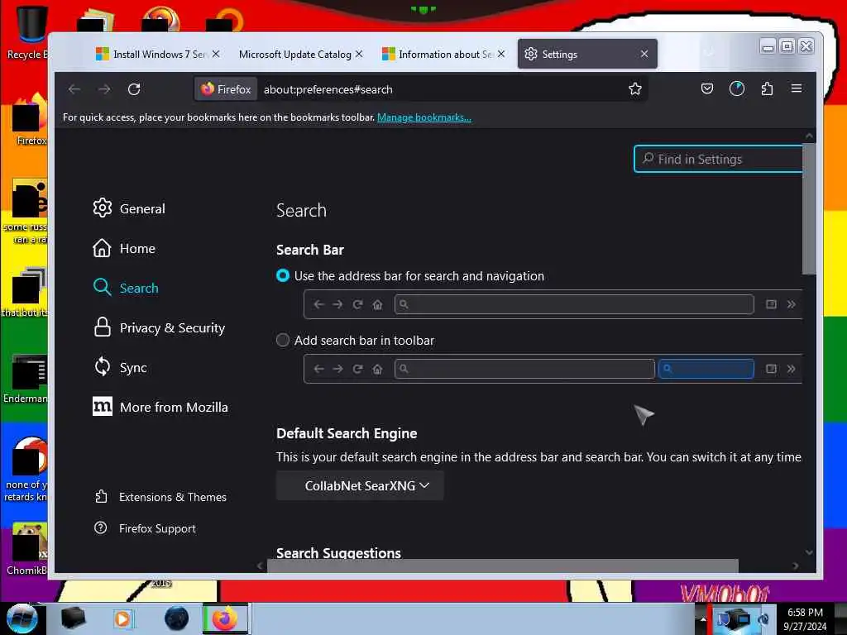Open the Windows Start orb
847x635 pixels.
(22, 618)
